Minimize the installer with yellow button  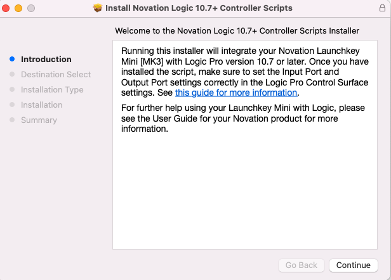pyautogui.click(x=18, y=8)
